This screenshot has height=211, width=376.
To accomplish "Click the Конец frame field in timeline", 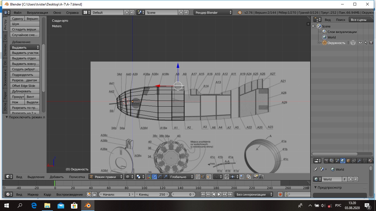I will 152,195.
